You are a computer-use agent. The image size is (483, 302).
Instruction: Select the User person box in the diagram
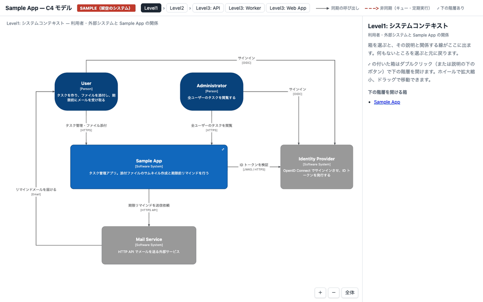86,91
